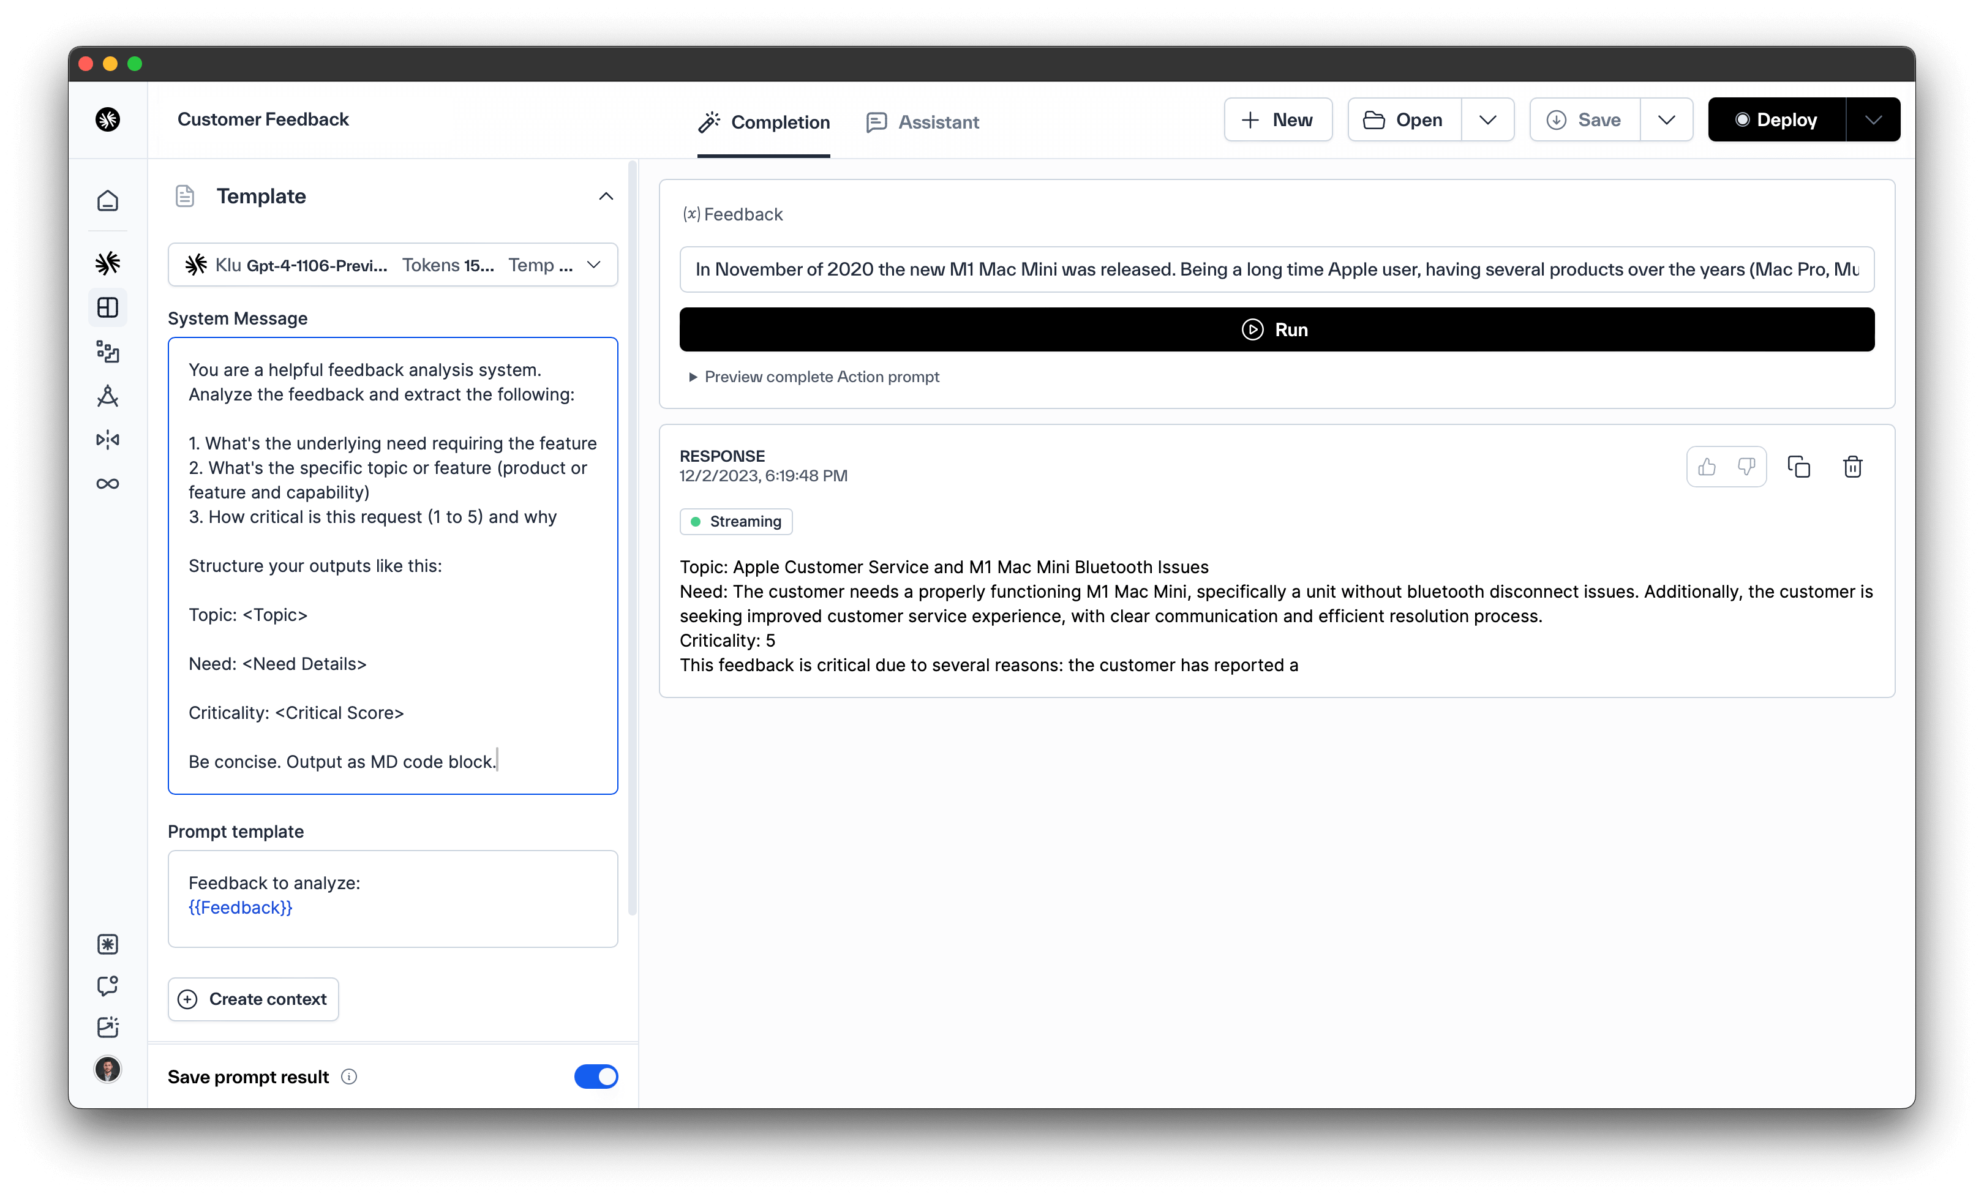The height and width of the screenshot is (1199, 1984).
Task: Expand Preview complete Action prompt
Action: click(813, 377)
